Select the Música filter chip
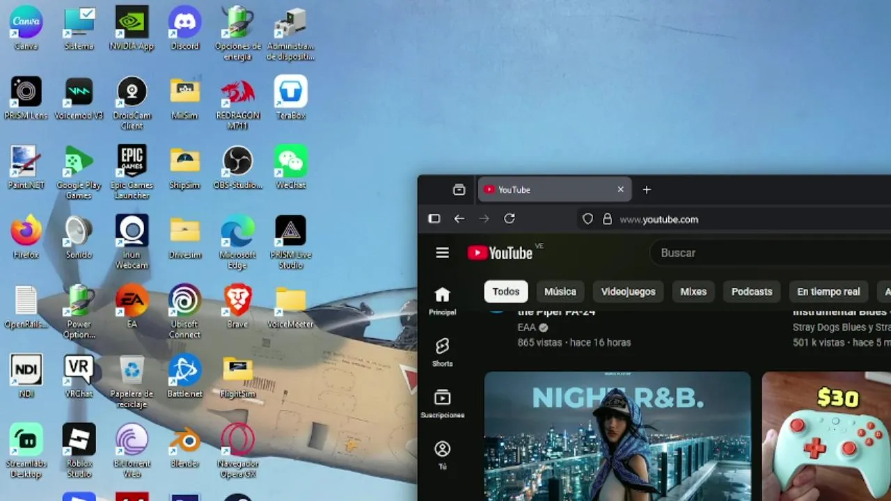 (x=560, y=292)
